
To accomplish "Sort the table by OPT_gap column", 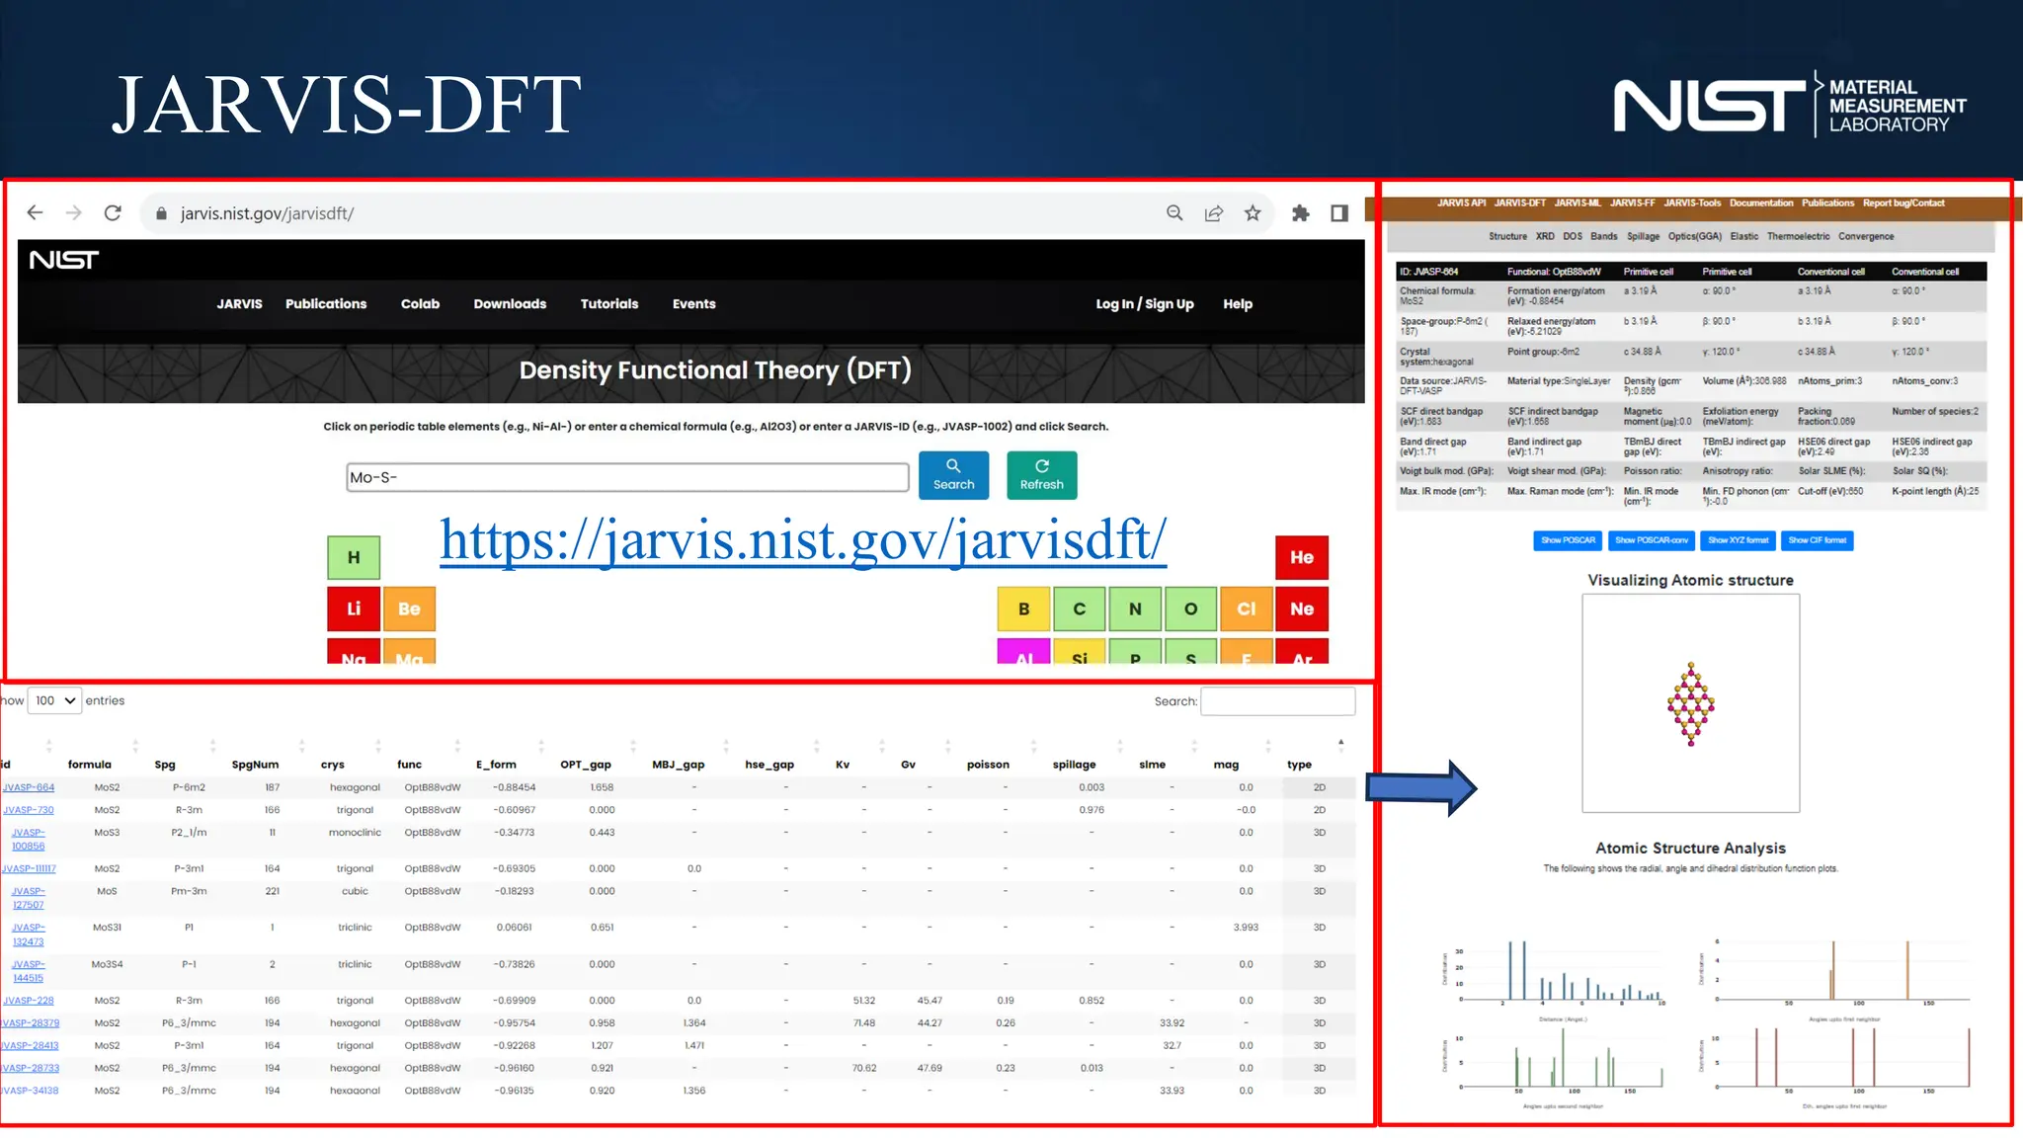I will [586, 764].
